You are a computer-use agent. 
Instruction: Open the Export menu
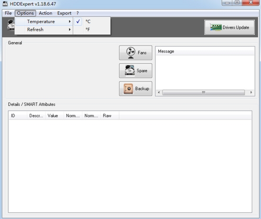point(64,13)
